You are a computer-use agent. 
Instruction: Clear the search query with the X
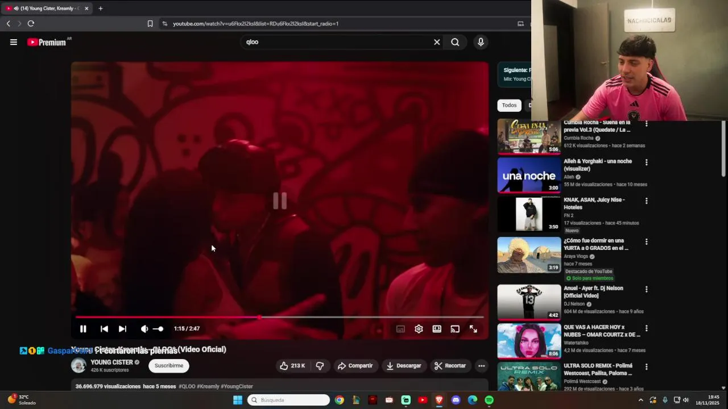(x=437, y=42)
